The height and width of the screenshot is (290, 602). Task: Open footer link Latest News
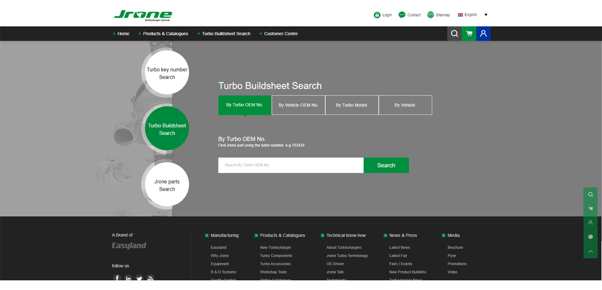click(400, 248)
